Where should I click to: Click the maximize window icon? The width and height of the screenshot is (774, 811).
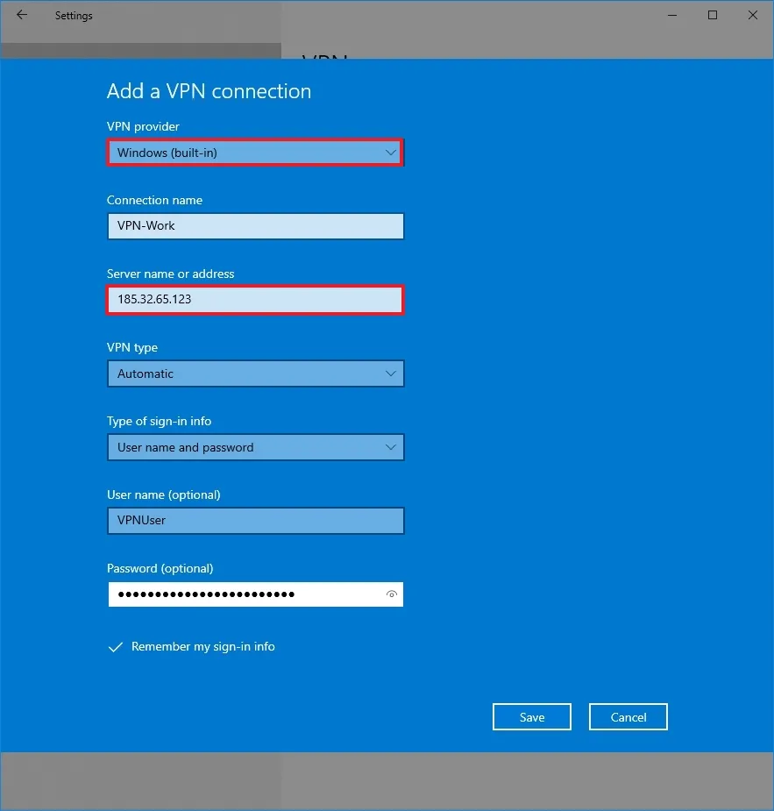(712, 15)
